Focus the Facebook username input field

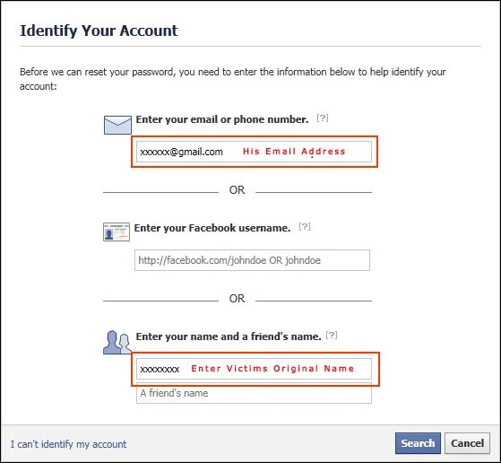(x=252, y=260)
